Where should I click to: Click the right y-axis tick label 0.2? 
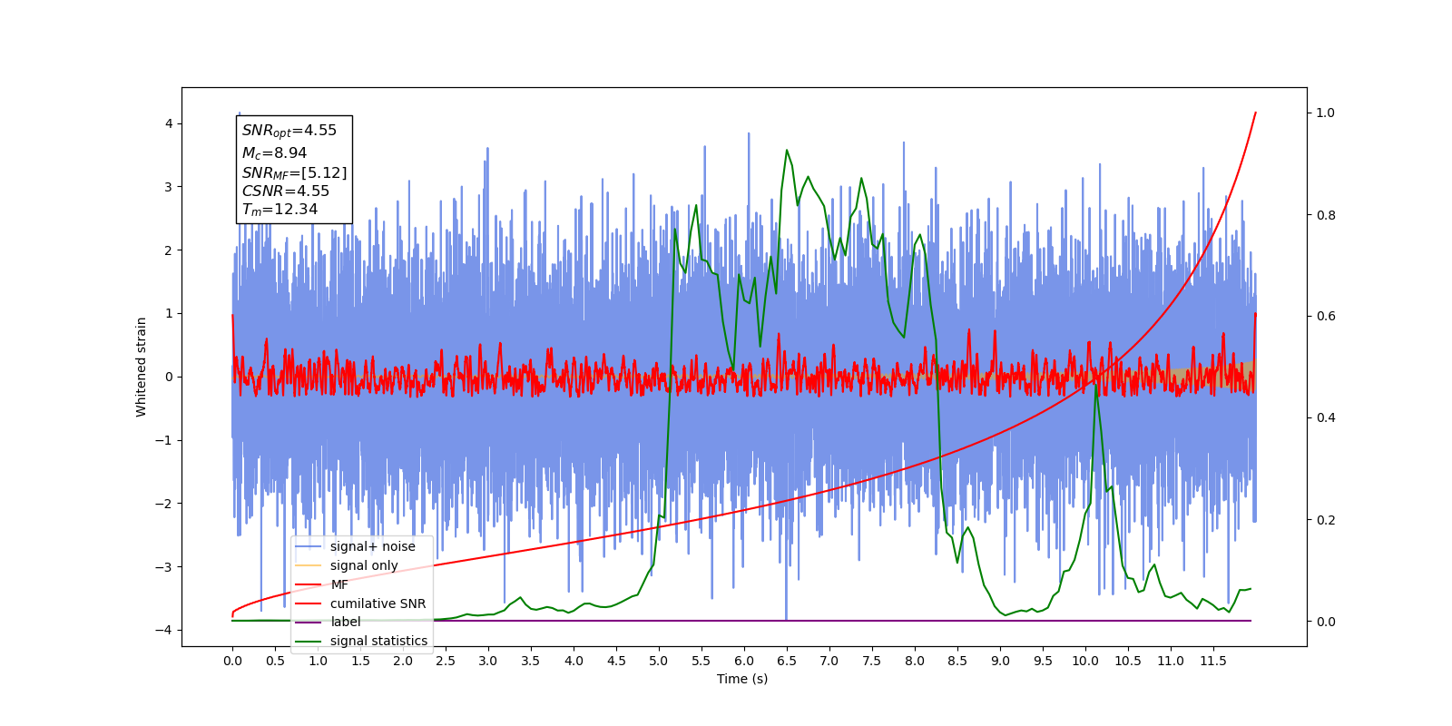tap(1326, 520)
